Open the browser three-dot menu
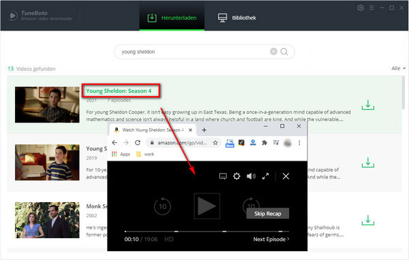This screenshot has width=409, height=260. pyautogui.click(x=299, y=143)
